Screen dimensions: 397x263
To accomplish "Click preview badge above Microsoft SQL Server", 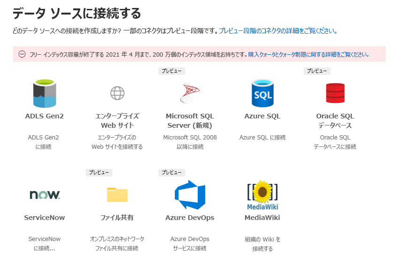I will point(172,71).
